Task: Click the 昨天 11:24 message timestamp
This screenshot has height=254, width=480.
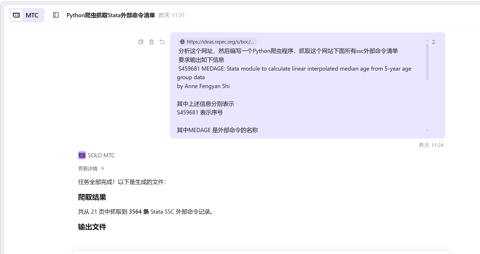Action: click(431, 145)
